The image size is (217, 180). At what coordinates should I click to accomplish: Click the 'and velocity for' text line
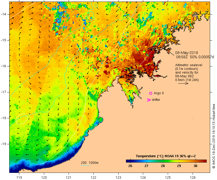pyautogui.click(x=187, y=73)
